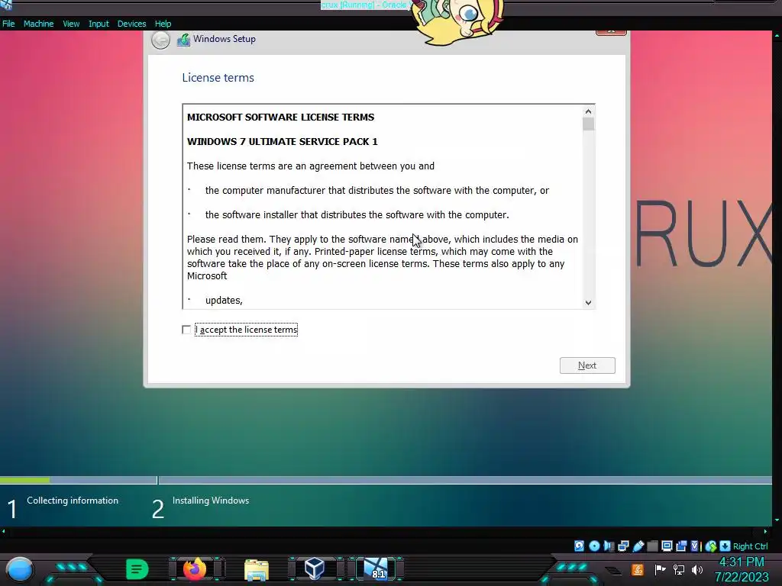Click the back arrow in Windows Setup
The width and height of the screenshot is (782, 586).
[x=160, y=40]
